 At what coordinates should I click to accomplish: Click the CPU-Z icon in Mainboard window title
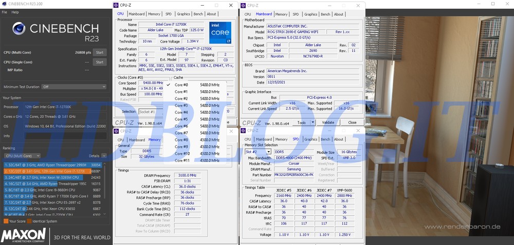(245, 5)
